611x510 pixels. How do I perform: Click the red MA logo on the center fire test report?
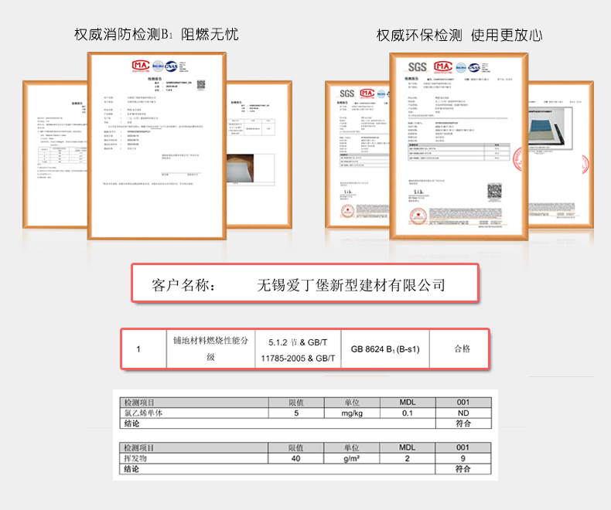(x=141, y=66)
